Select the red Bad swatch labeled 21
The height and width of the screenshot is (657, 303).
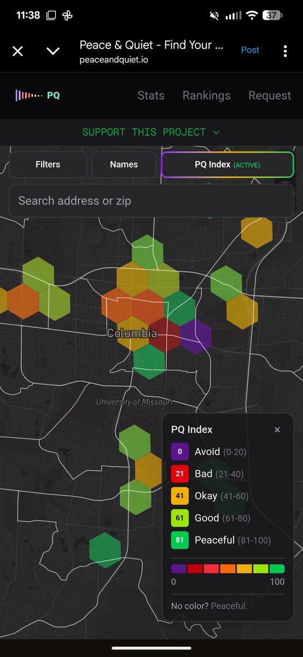[180, 474]
